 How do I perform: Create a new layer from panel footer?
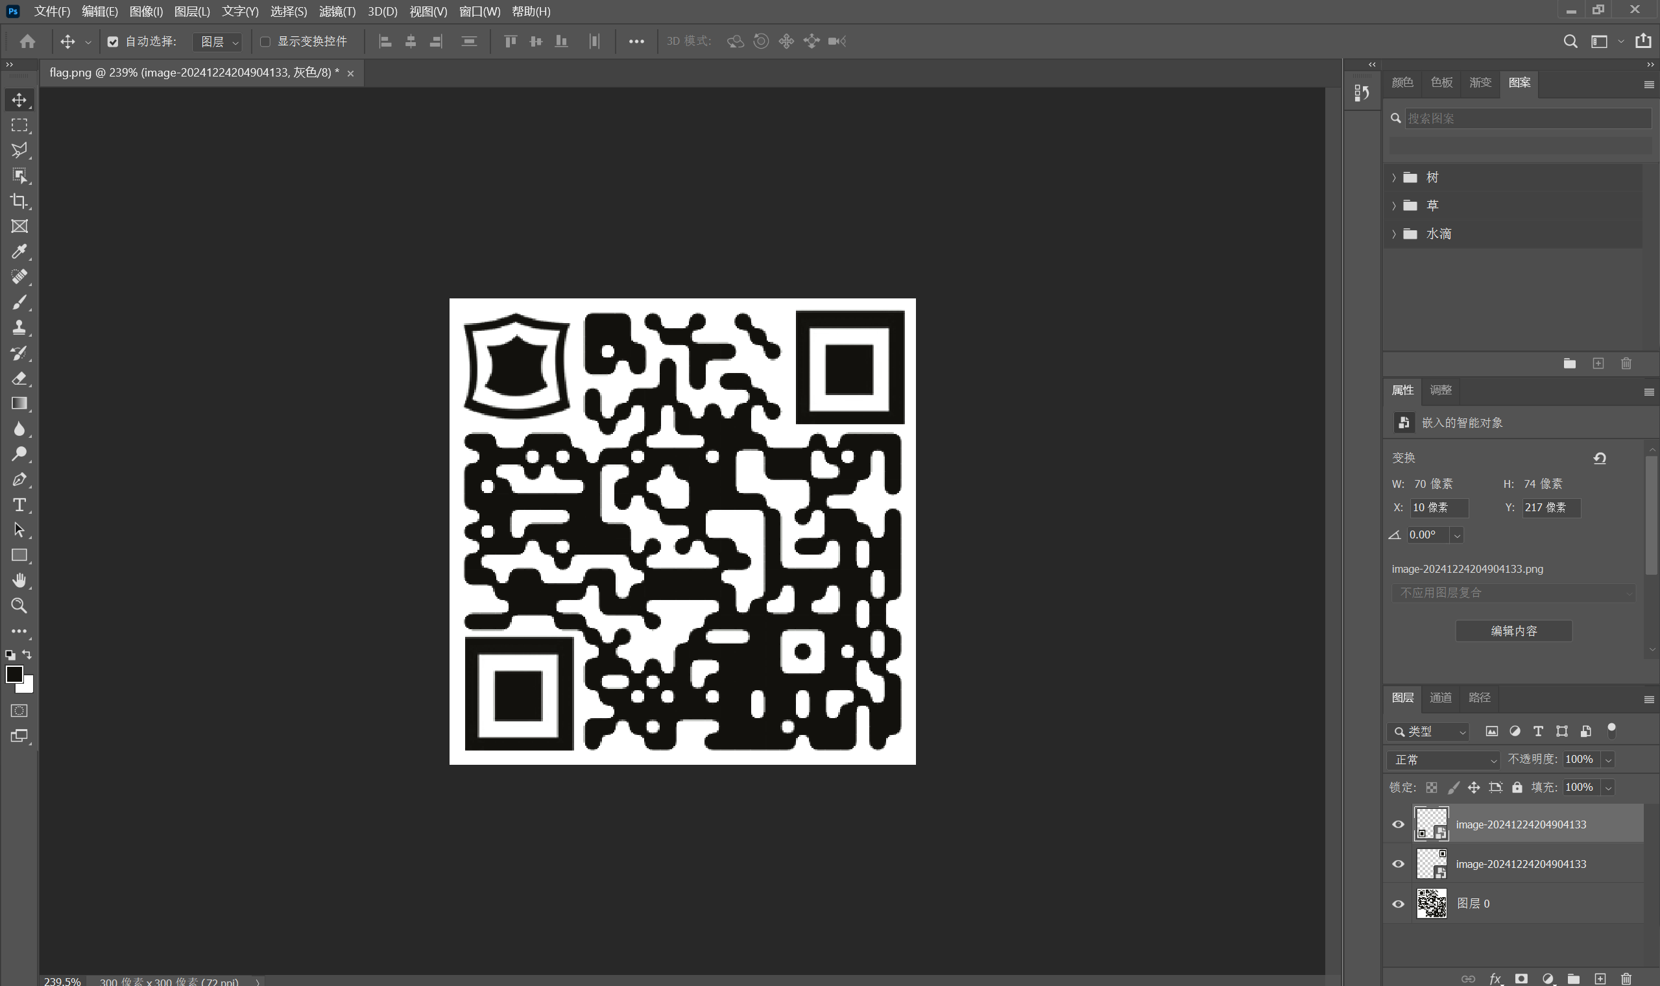coord(1600,978)
